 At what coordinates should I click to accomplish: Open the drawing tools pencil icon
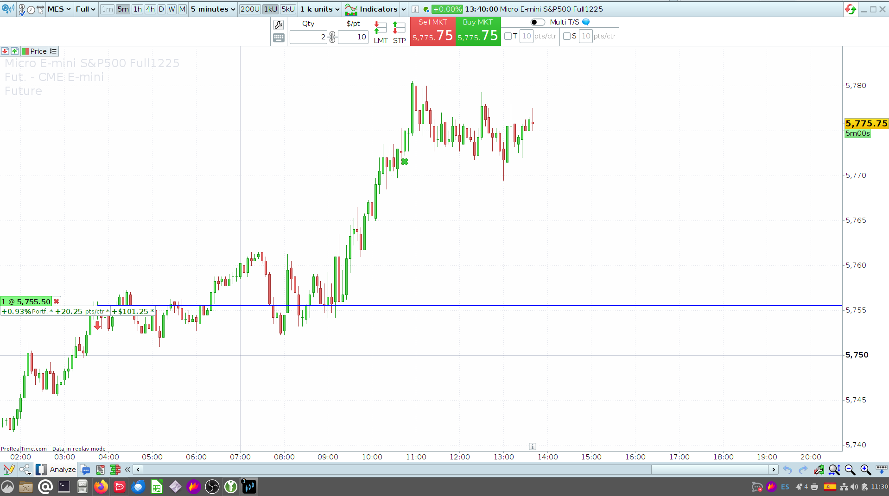pos(8,470)
